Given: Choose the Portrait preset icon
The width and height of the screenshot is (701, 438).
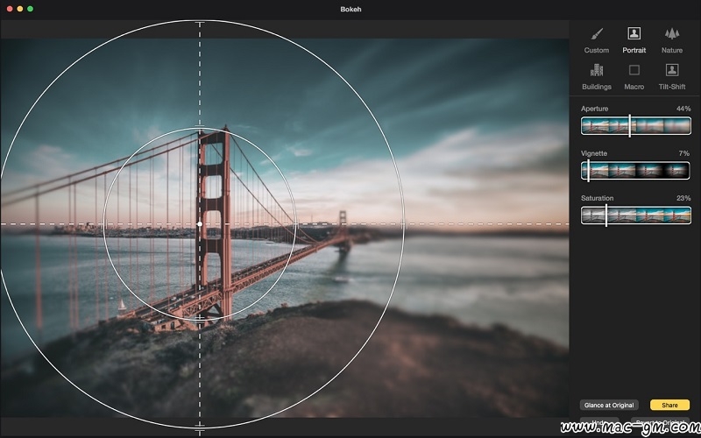Looking at the screenshot, I should 634,33.
